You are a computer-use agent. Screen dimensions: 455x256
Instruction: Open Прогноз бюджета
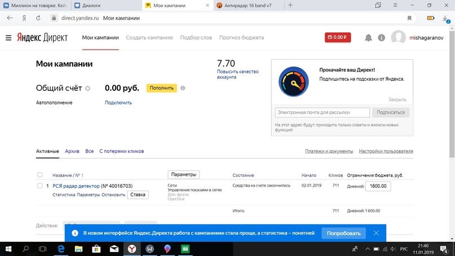tap(241, 37)
